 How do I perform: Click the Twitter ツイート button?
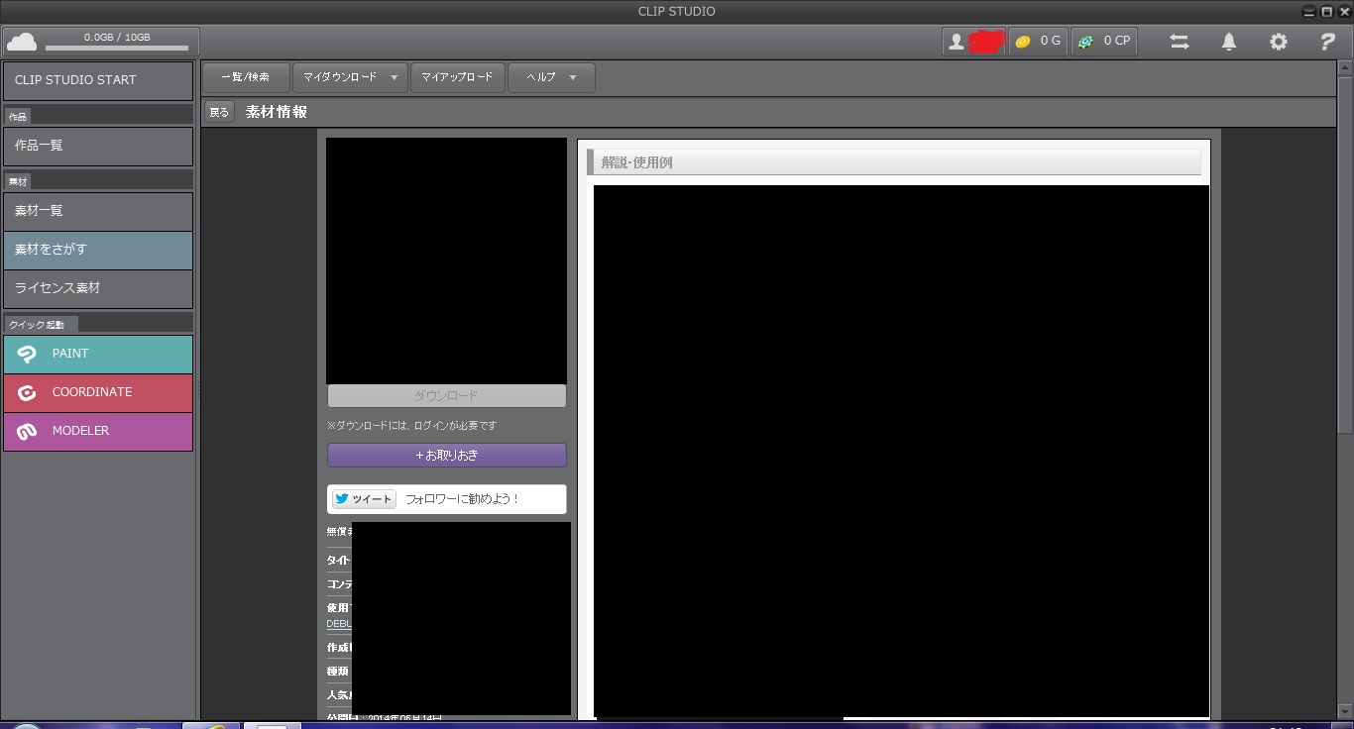point(364,499)
